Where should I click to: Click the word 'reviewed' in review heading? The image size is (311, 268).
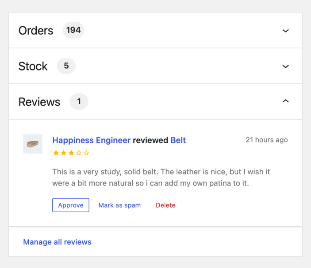(x=150, y=140)
